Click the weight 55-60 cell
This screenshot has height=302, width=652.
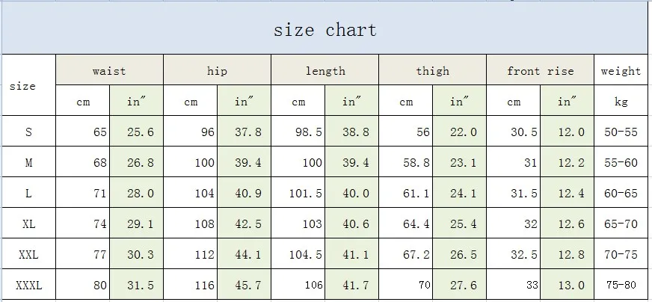coord(621,161)
